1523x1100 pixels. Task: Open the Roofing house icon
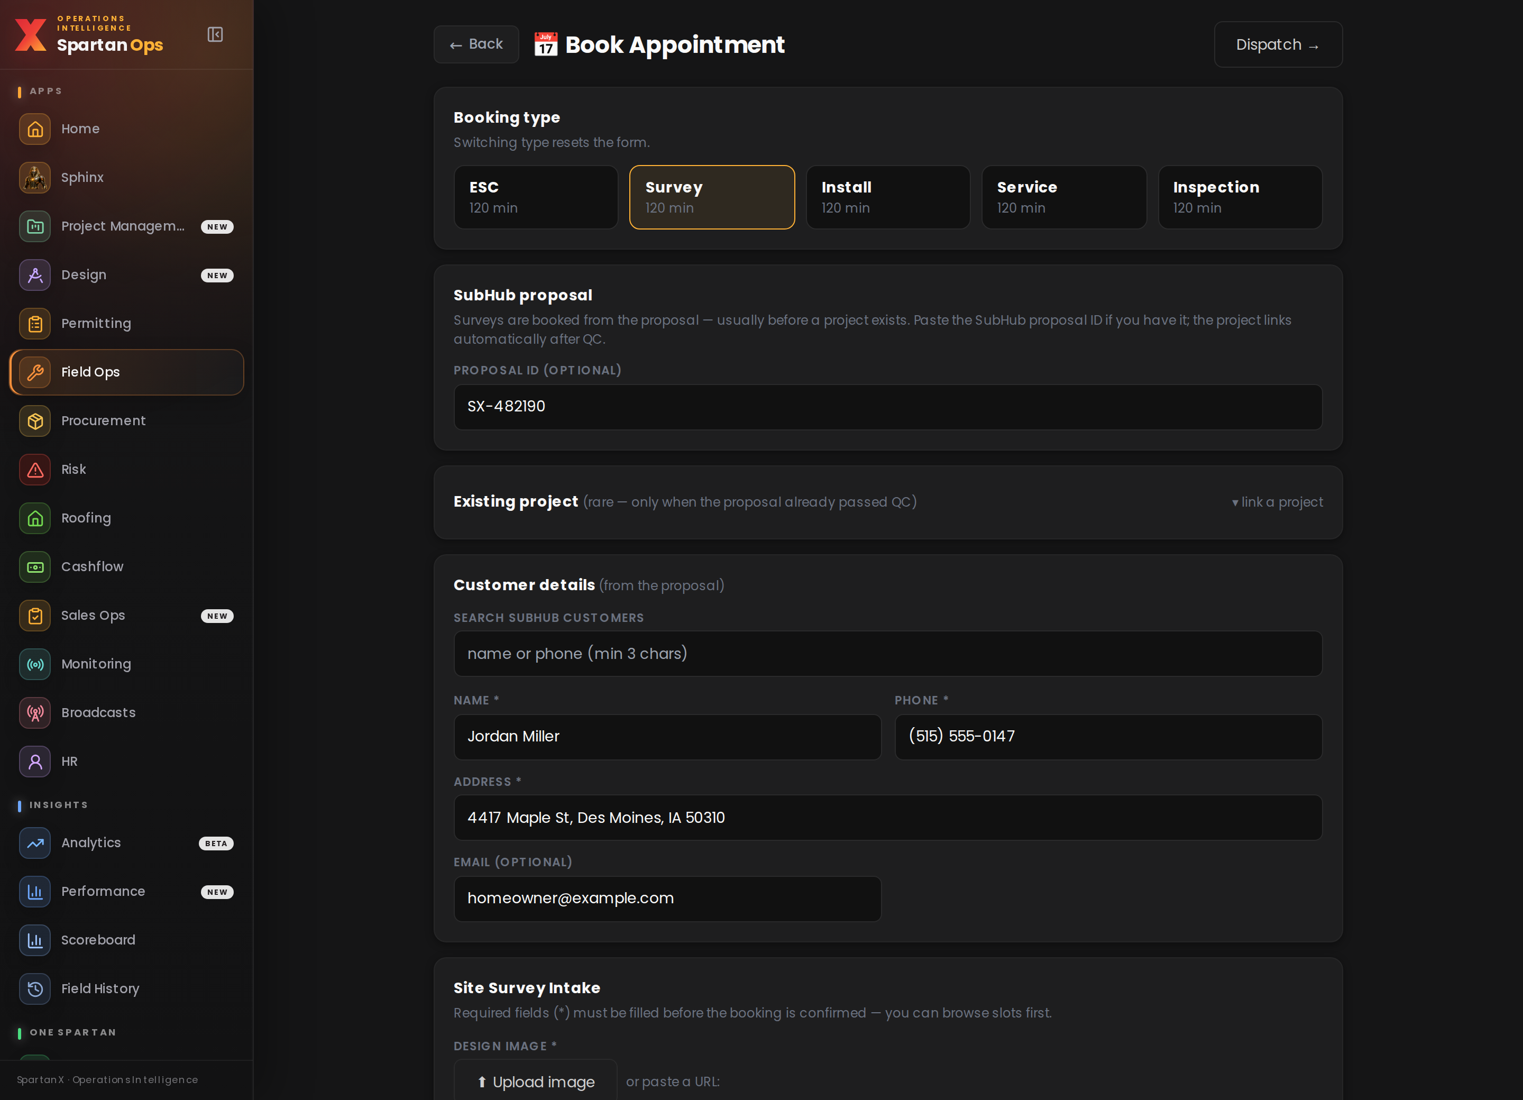click(35, 518)
